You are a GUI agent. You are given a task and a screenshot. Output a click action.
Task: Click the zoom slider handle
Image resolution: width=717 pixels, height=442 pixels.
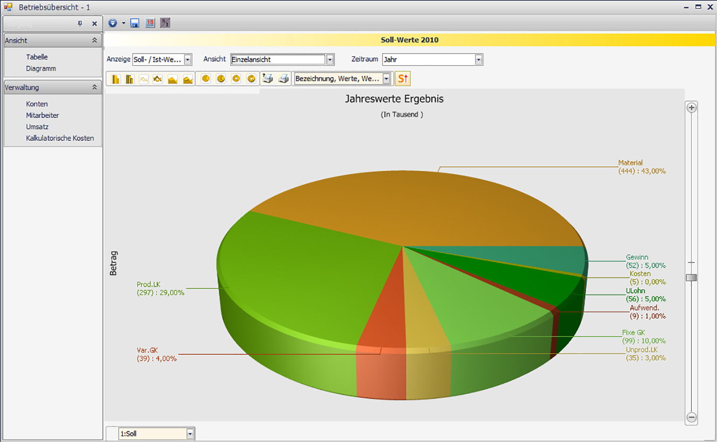[691, 278]
